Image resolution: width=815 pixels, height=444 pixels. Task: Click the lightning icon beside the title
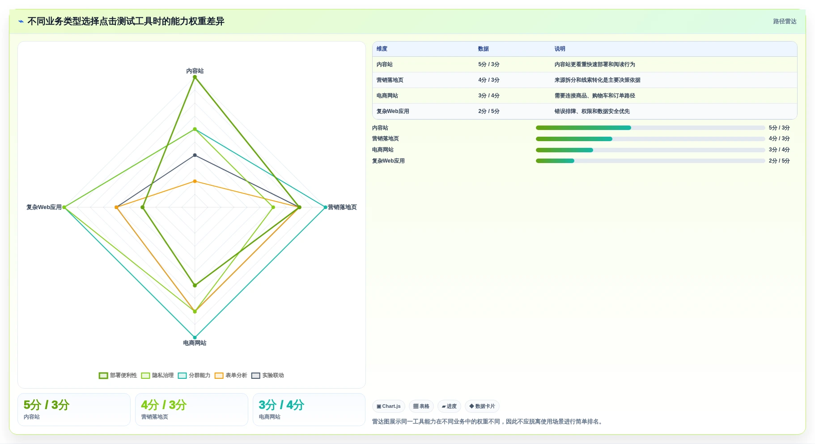pyautogui.click(x=21, y=21)
